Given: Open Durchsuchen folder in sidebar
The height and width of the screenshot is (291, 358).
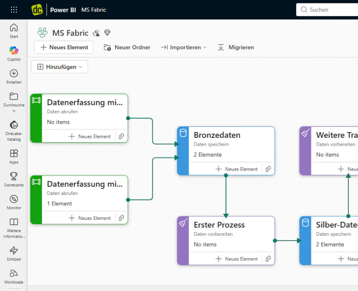Looking at the screenshot, I should tap(14, 102).
